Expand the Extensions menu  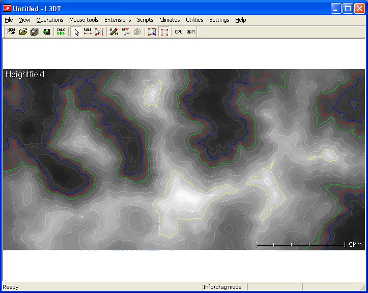click(x=118, y=20)
